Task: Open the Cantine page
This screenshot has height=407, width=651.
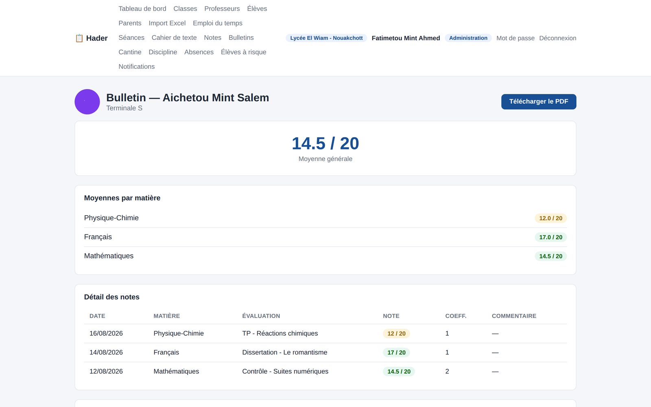Action: coord(130,52)
